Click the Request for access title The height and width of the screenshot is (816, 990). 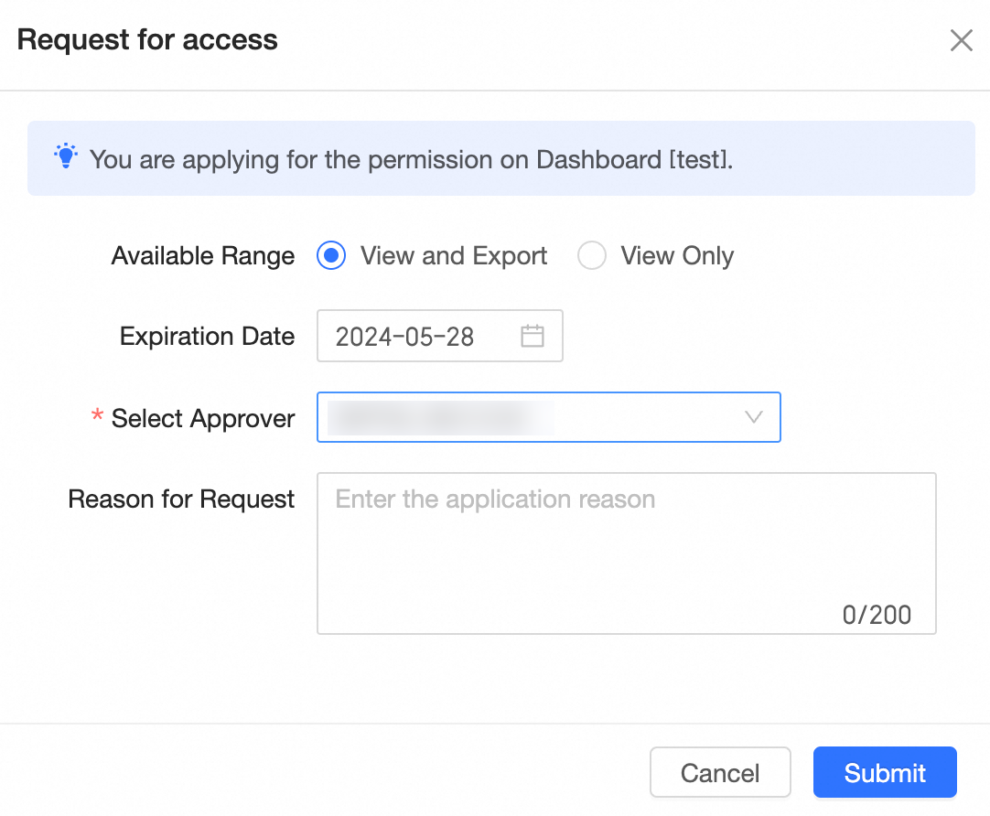coord(147,40)
